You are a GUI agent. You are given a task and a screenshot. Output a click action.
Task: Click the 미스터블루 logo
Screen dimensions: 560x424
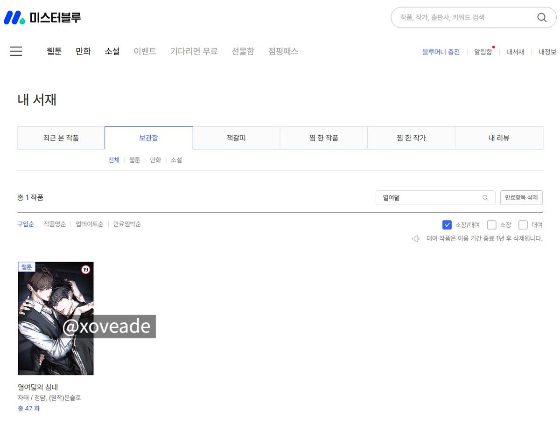click(42, 18)
